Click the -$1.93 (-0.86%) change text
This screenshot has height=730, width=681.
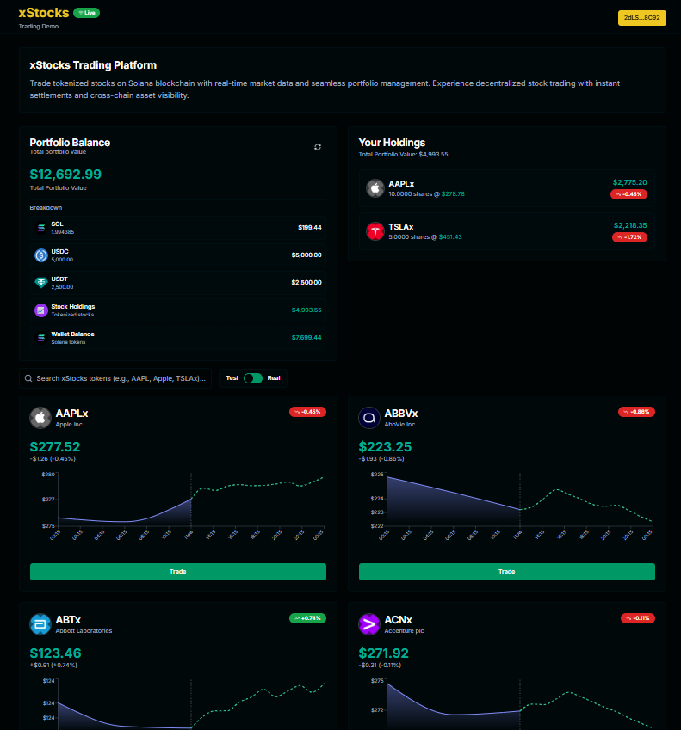pos(381,459)
